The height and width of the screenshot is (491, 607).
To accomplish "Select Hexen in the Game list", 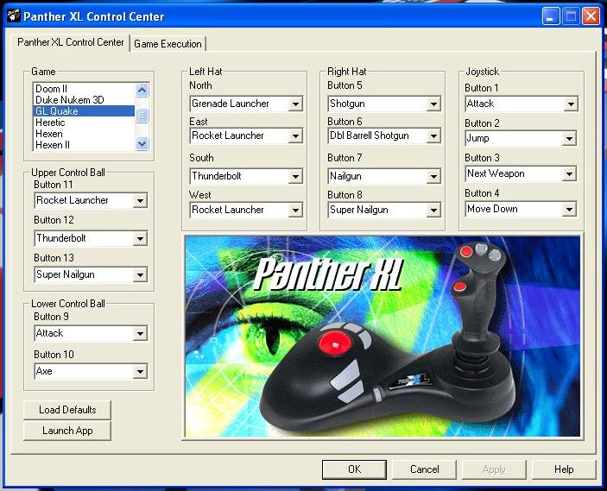I will [84, 134].
